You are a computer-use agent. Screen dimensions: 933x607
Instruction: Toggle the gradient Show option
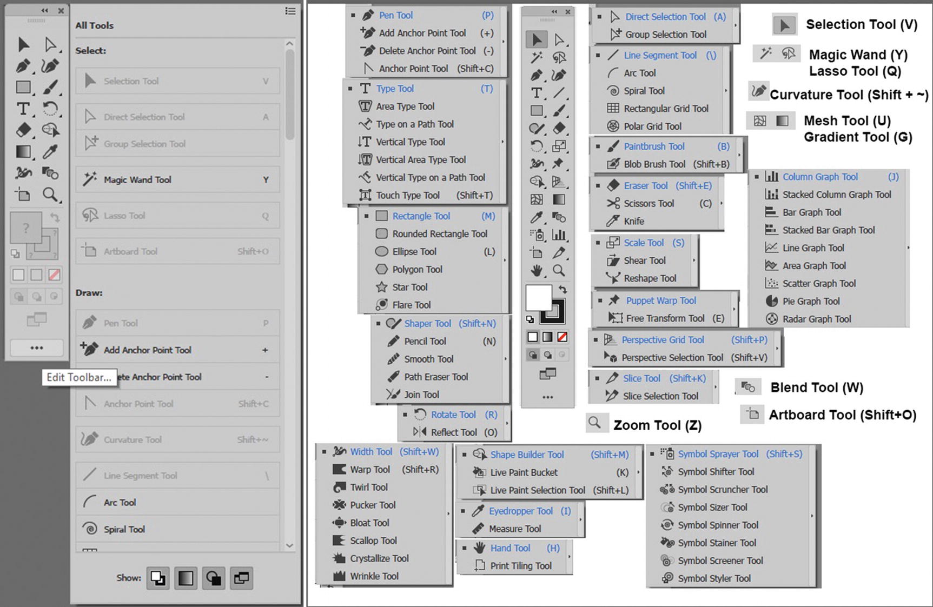point(186,578)
